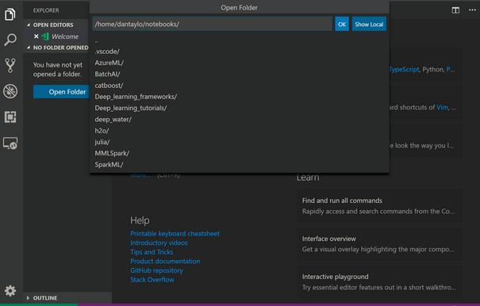480x306 pixels.
Task: Close the Welcome editor with X
Action: tap(36, 36)
